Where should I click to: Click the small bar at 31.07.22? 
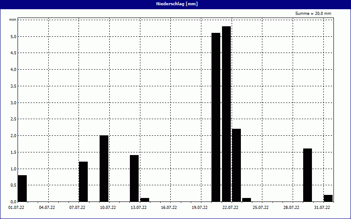328,198
